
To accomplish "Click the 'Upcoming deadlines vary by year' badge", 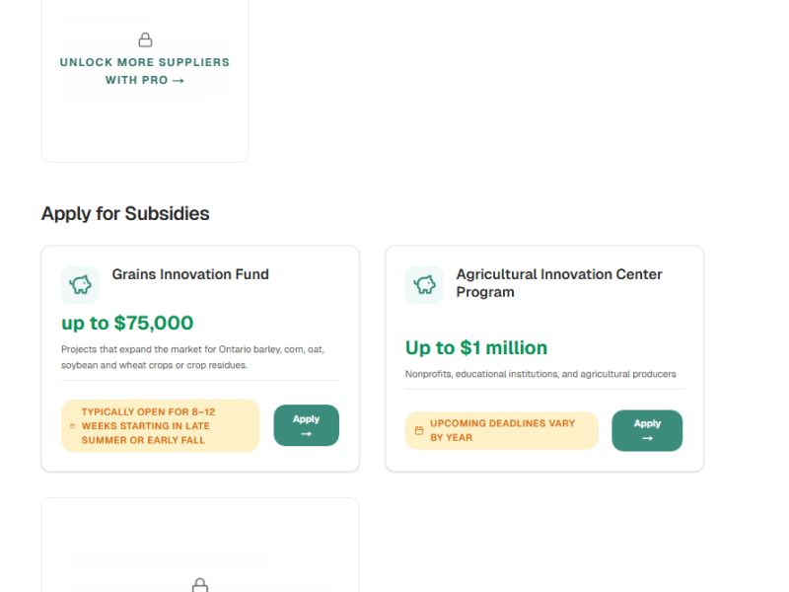I will (x=502, y=430).
